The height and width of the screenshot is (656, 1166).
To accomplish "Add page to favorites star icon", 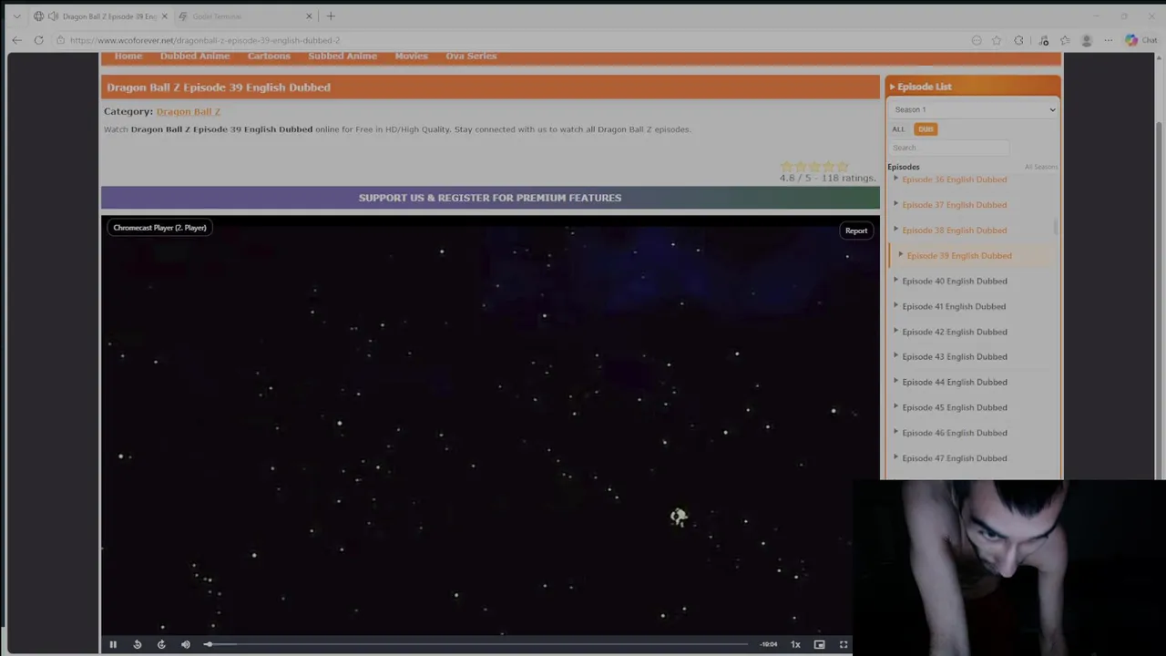I will (997, 40).
